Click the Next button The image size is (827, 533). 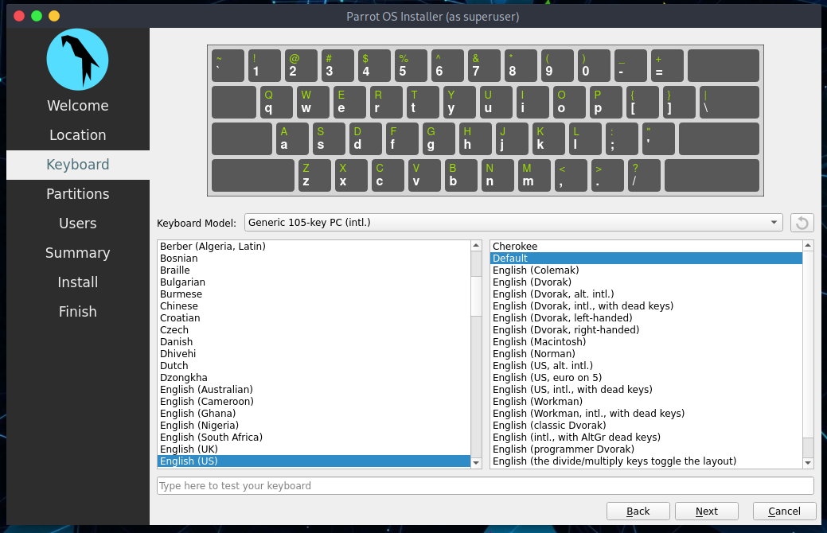(706, 511)
